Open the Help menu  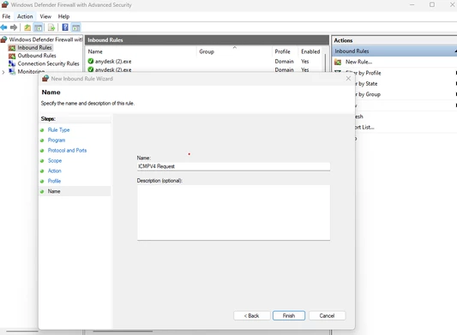coord(63,16)
